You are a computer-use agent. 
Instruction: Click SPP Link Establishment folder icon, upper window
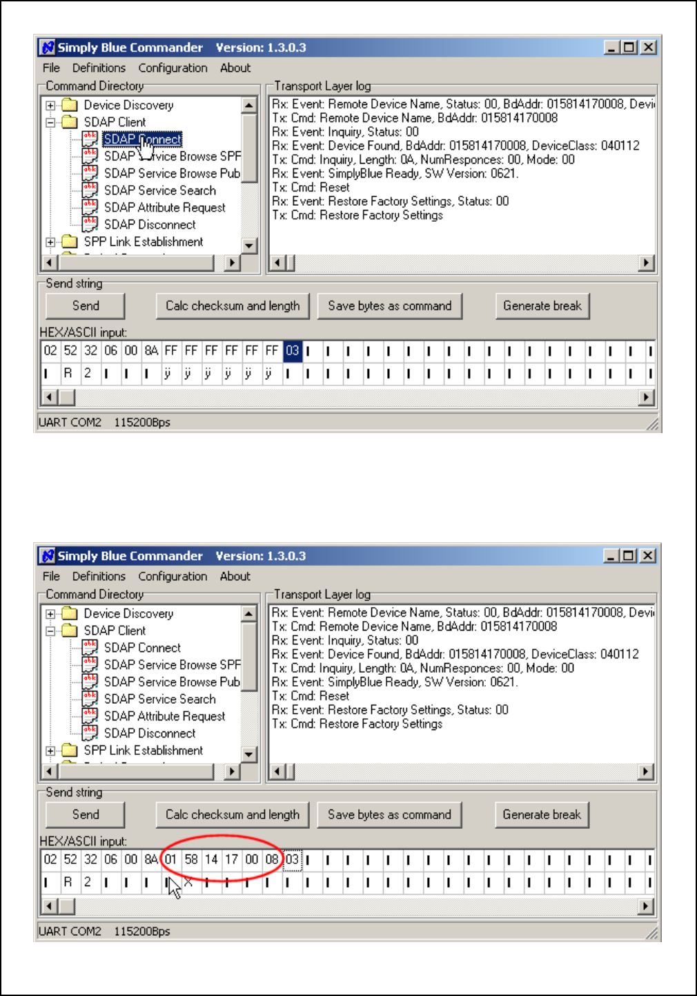click(x=70, y=242)
